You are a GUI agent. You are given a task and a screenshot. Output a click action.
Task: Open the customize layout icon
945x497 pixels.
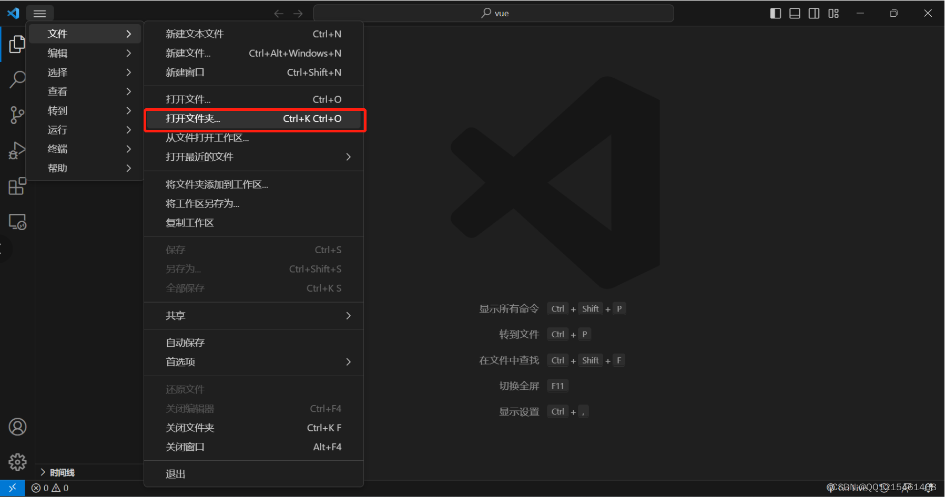pos(834,13)
